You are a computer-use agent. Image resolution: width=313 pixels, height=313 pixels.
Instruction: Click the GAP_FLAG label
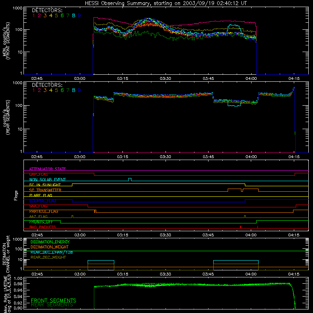[x=38, y=174]
